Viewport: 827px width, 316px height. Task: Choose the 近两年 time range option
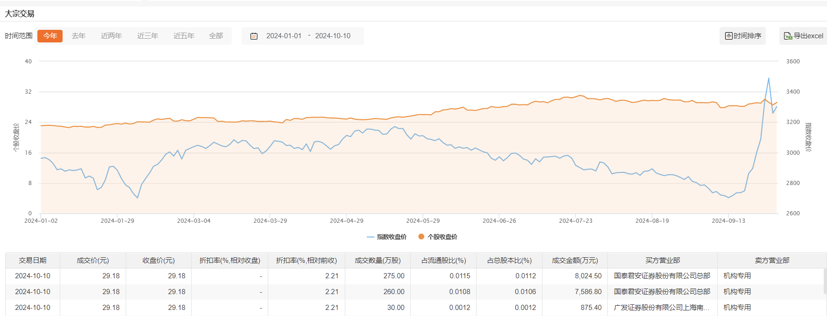111,36
